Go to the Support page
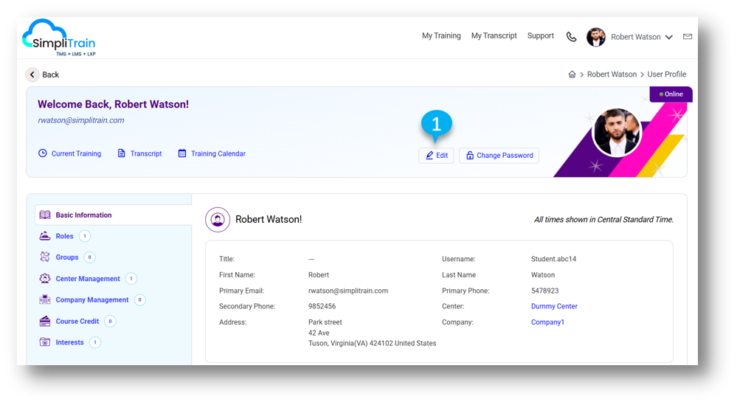 540,36
